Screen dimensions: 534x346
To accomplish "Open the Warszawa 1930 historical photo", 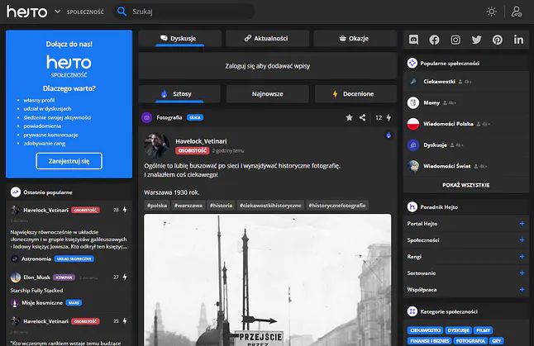I will click(267, 280).
